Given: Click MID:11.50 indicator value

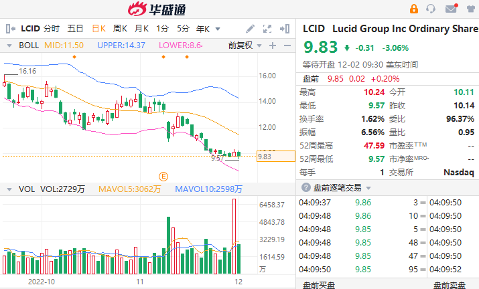Looking at the screenshot, I should tap(64, 45).
